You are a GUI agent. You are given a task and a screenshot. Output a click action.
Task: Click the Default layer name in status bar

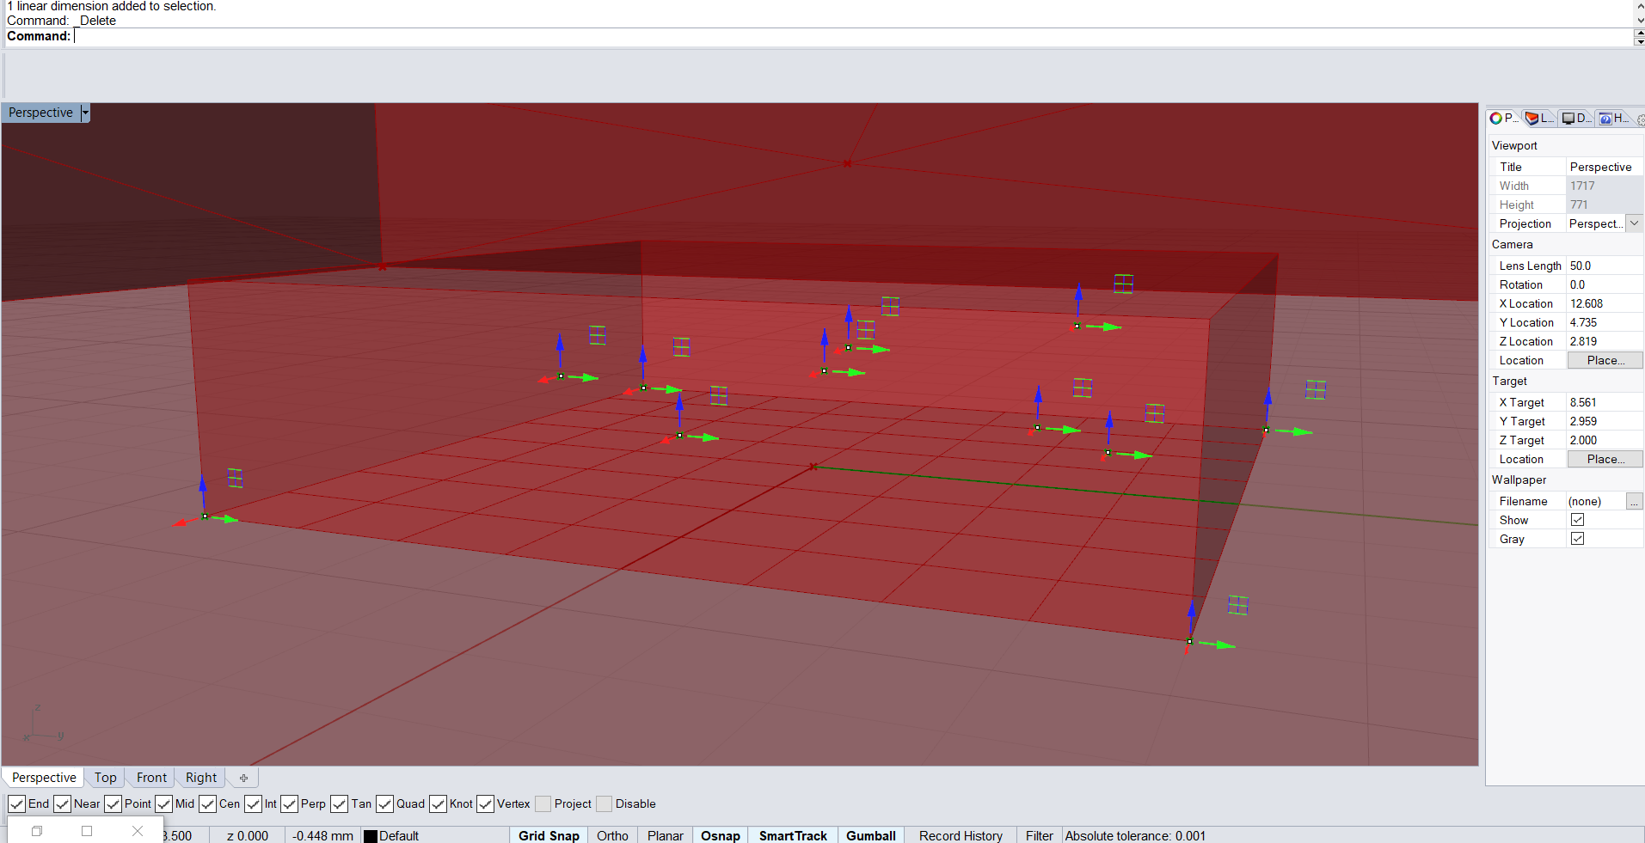(x=399, y=835)
